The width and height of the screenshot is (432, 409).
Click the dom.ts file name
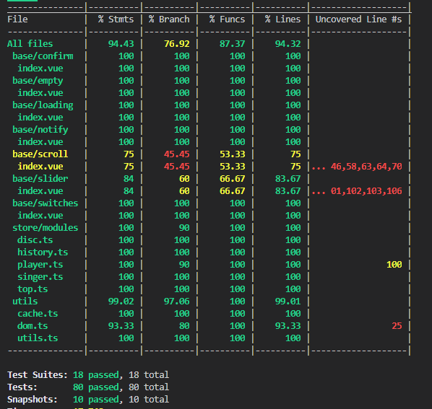click(33, 326)
